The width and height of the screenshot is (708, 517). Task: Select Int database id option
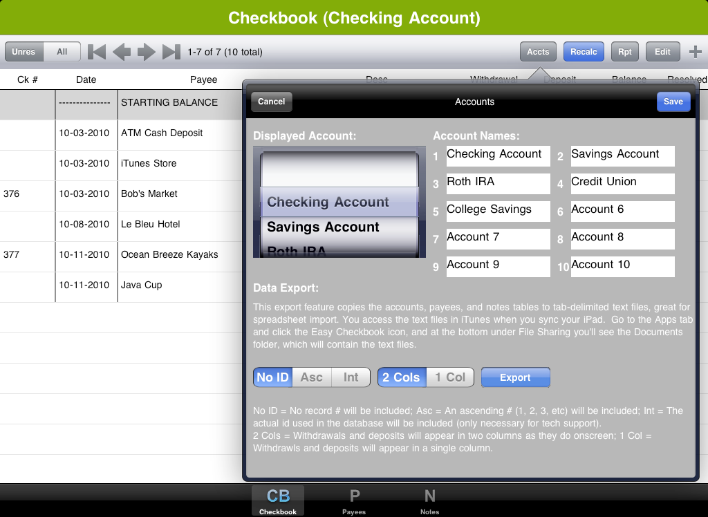click(351, 377)
